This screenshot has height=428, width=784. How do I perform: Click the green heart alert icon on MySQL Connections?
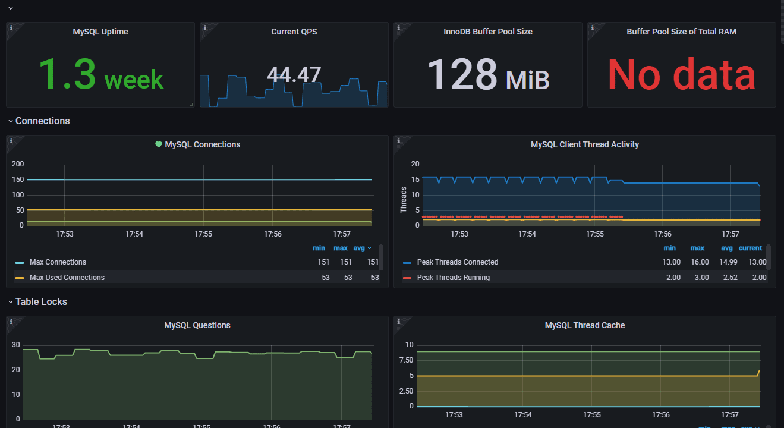coord(159,144)
